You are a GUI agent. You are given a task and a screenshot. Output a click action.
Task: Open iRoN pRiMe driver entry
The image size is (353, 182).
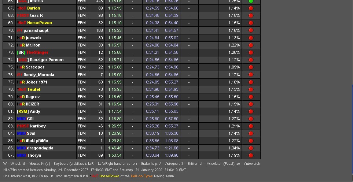37,141
